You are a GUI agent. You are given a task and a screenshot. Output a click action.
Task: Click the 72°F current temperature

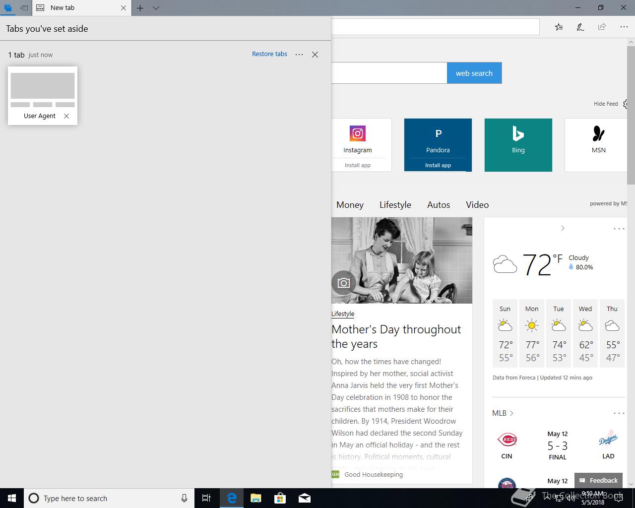[x=542, y=264]
